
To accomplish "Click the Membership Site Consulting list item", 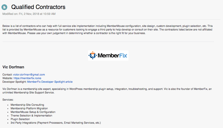I will (x=27, y=105).
